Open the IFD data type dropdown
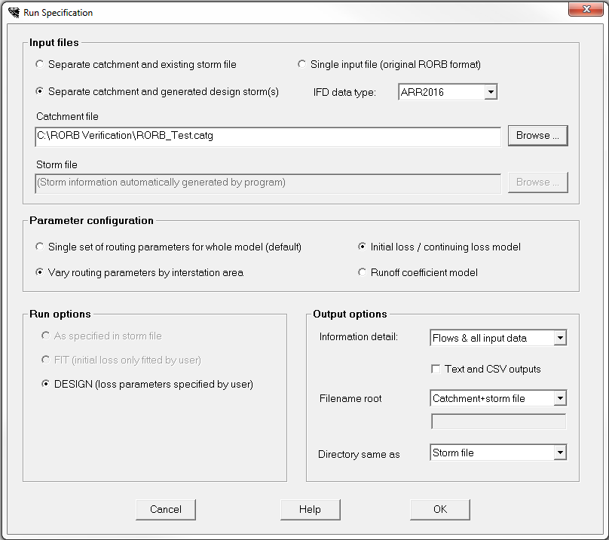609x540 pixels. (x=490, y=92)
